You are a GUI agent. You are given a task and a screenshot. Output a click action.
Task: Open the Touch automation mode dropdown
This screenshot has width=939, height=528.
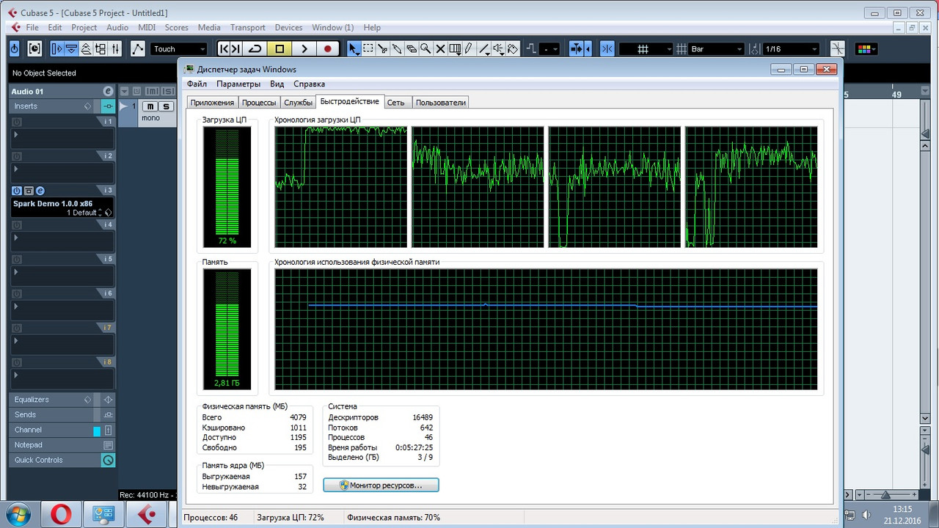point(180,48)
